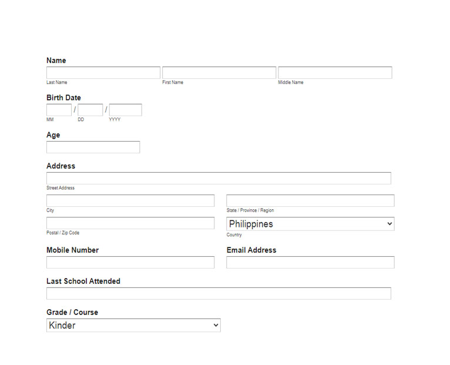This screenshot has height=365, width=450.
Task: Click the Email Address input box
Action: (x=310, y=262)
